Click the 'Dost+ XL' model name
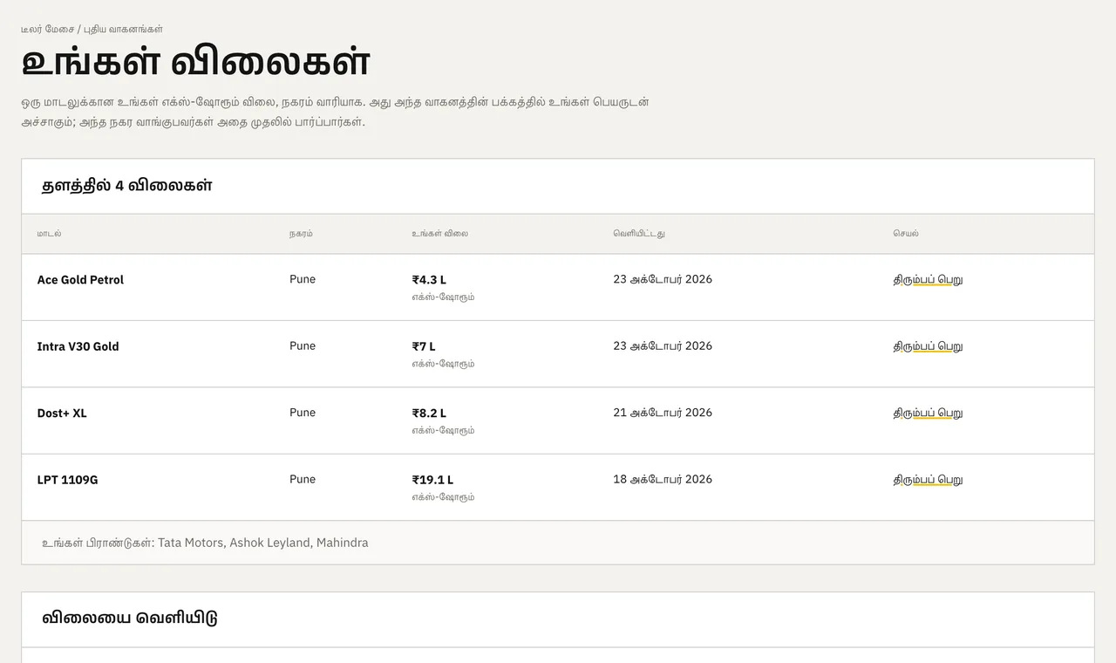1116x663 pixels. (x=62, y=414)
